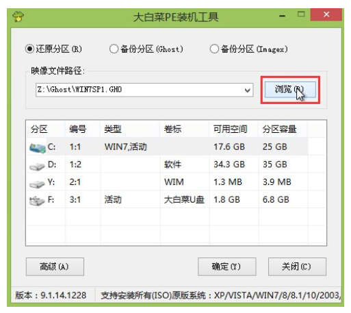
Task: Maximize the 大白菜PE装机工具 window
Action: 301,14
